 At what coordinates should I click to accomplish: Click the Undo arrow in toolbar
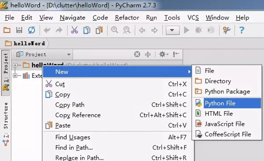pos(47,30)
